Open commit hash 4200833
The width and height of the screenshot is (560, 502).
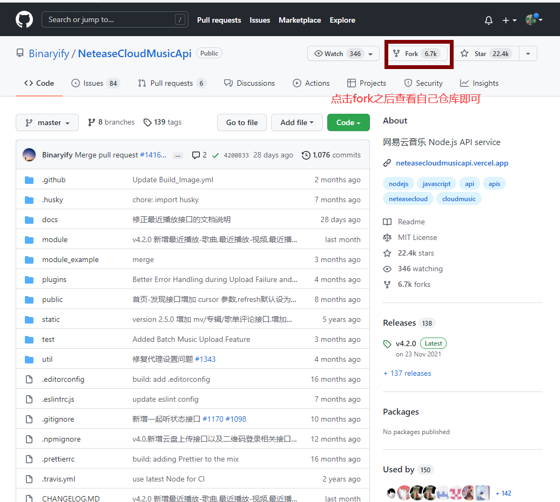(x=236, y=155)
